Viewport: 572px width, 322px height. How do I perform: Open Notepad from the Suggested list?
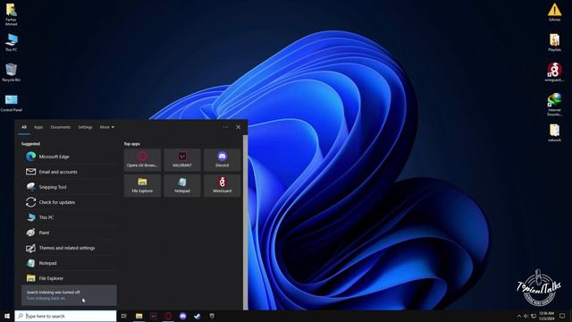point(69,263)
